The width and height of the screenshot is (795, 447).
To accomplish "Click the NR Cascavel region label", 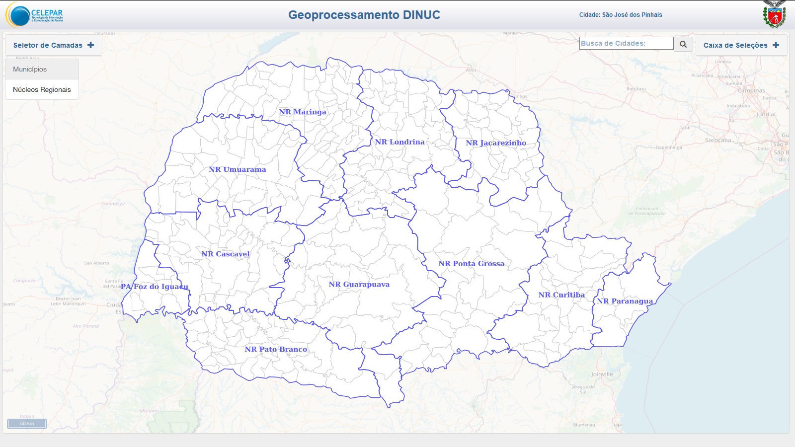I will pos(226,254).
